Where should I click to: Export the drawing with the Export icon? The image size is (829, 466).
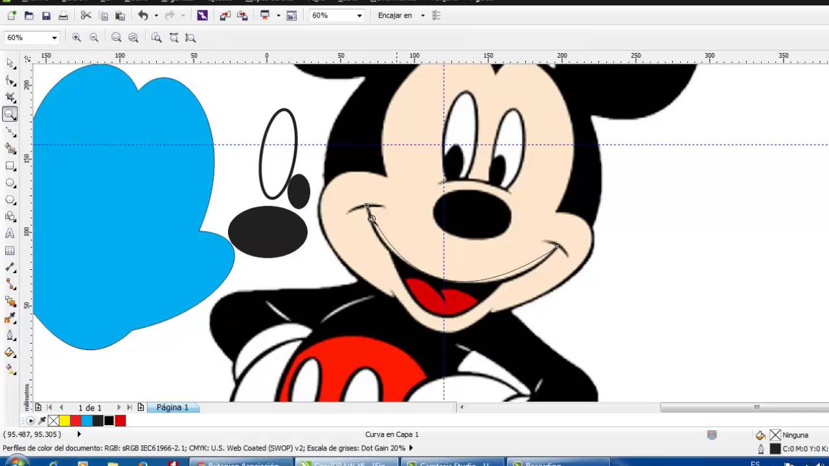[242, 16]
